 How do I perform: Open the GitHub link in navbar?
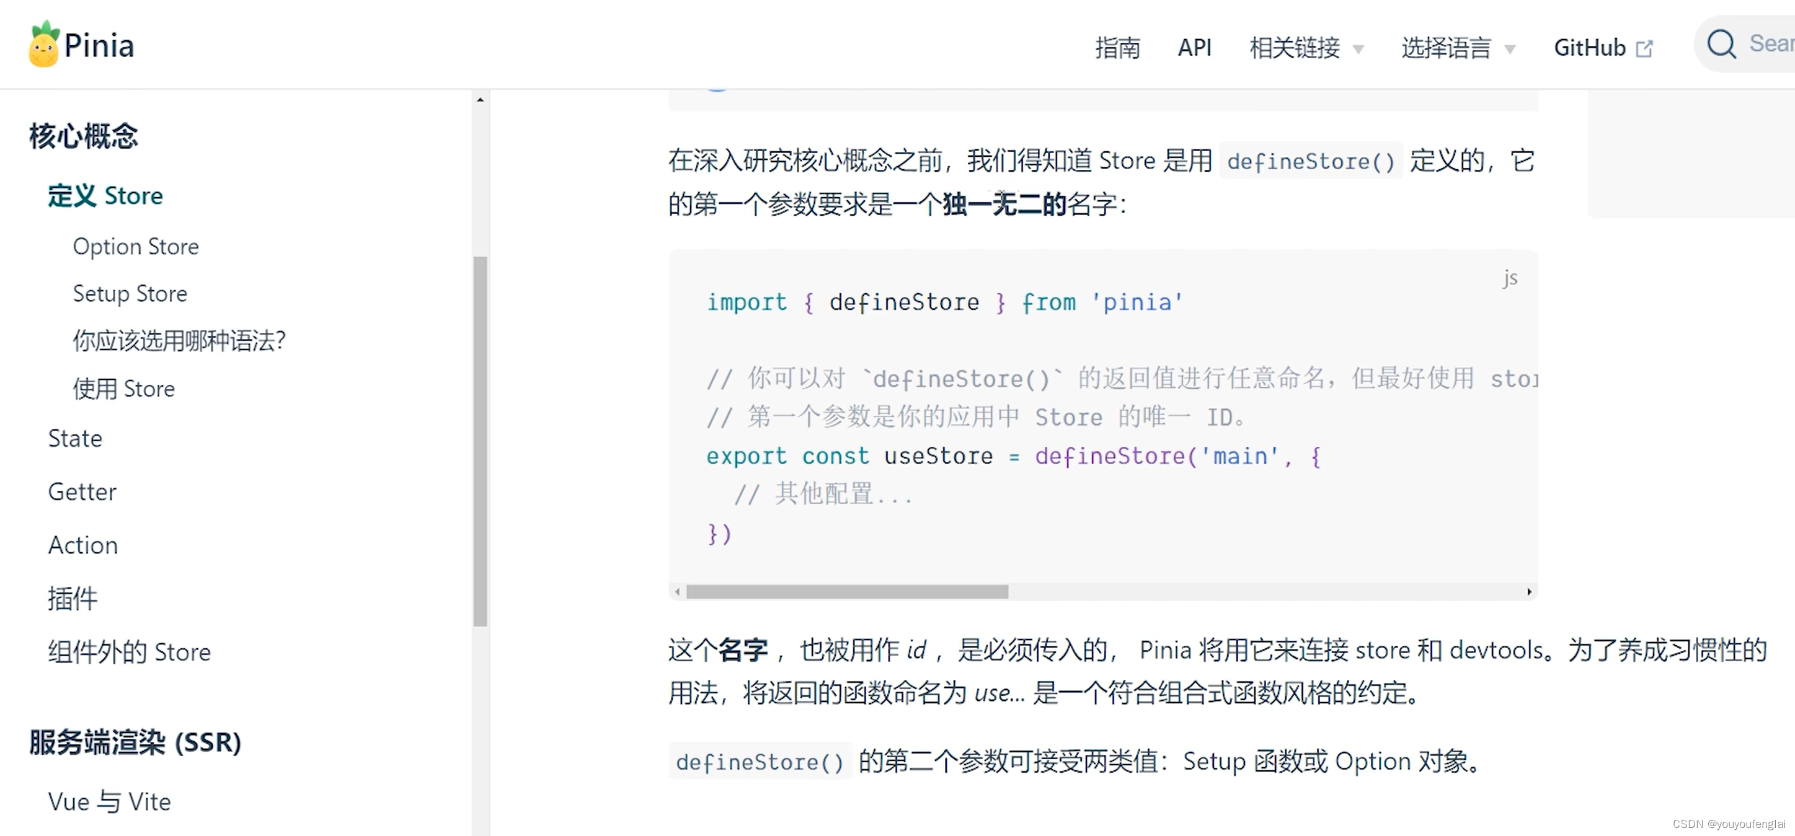coord(1603,47)
